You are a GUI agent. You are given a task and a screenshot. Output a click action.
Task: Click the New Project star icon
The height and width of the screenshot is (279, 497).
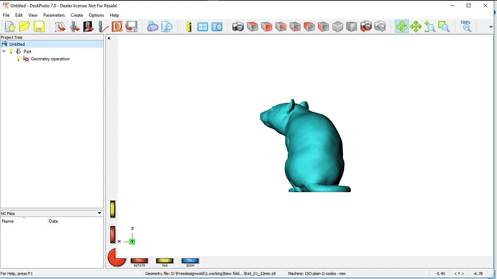10,27
